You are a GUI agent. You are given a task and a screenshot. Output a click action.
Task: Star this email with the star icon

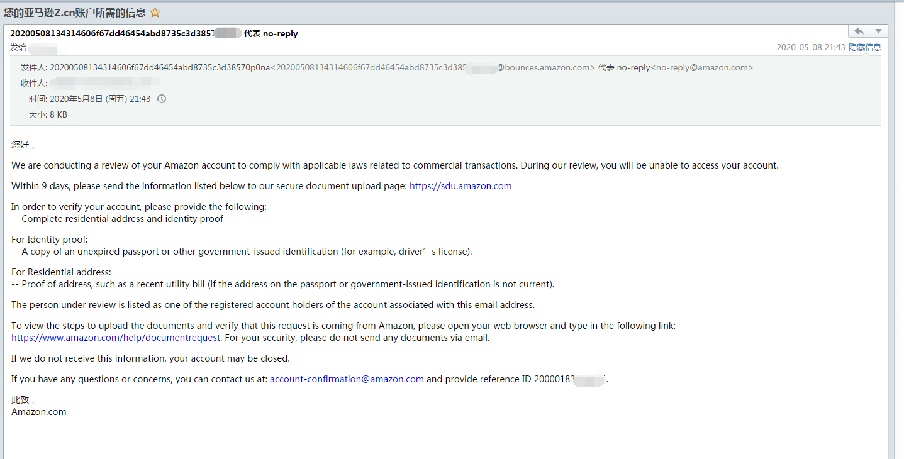point(155,13)
